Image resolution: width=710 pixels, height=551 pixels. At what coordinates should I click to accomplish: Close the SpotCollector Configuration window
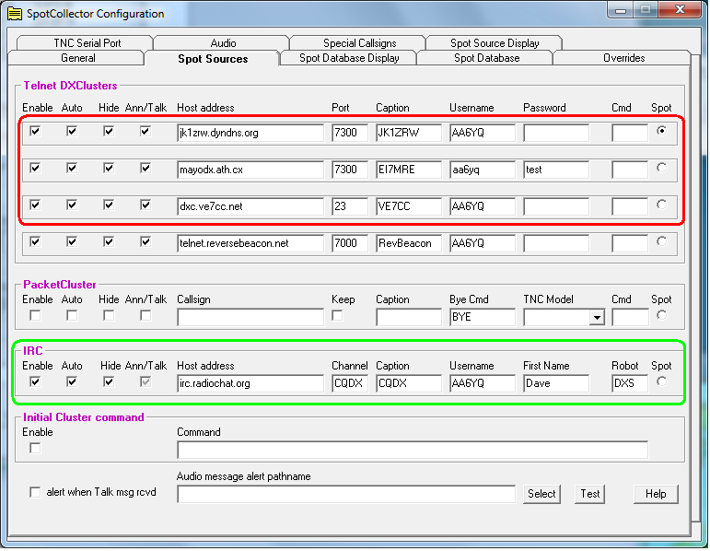[680, 9]
